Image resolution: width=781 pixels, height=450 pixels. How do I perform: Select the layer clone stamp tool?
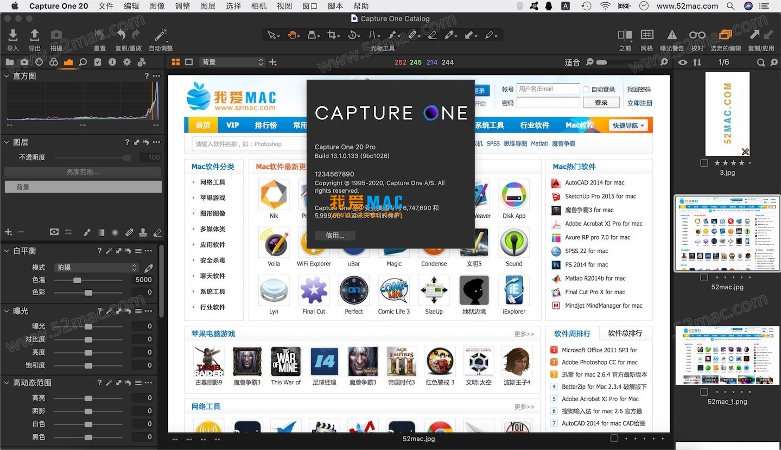[143, 232]
